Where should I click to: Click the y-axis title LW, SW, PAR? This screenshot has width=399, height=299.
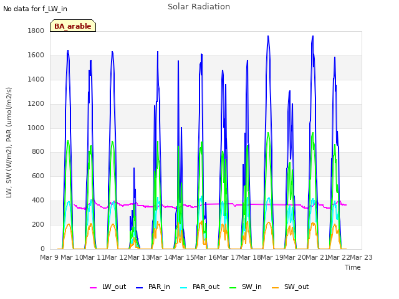point(9,143)
